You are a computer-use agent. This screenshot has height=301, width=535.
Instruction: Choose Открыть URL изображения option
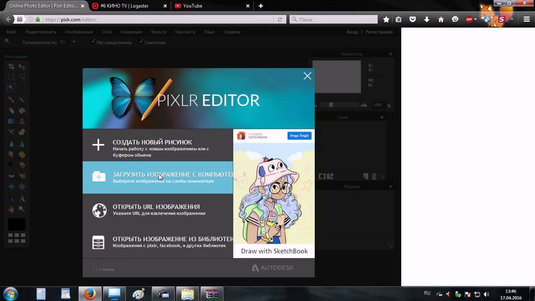(158, 210)
